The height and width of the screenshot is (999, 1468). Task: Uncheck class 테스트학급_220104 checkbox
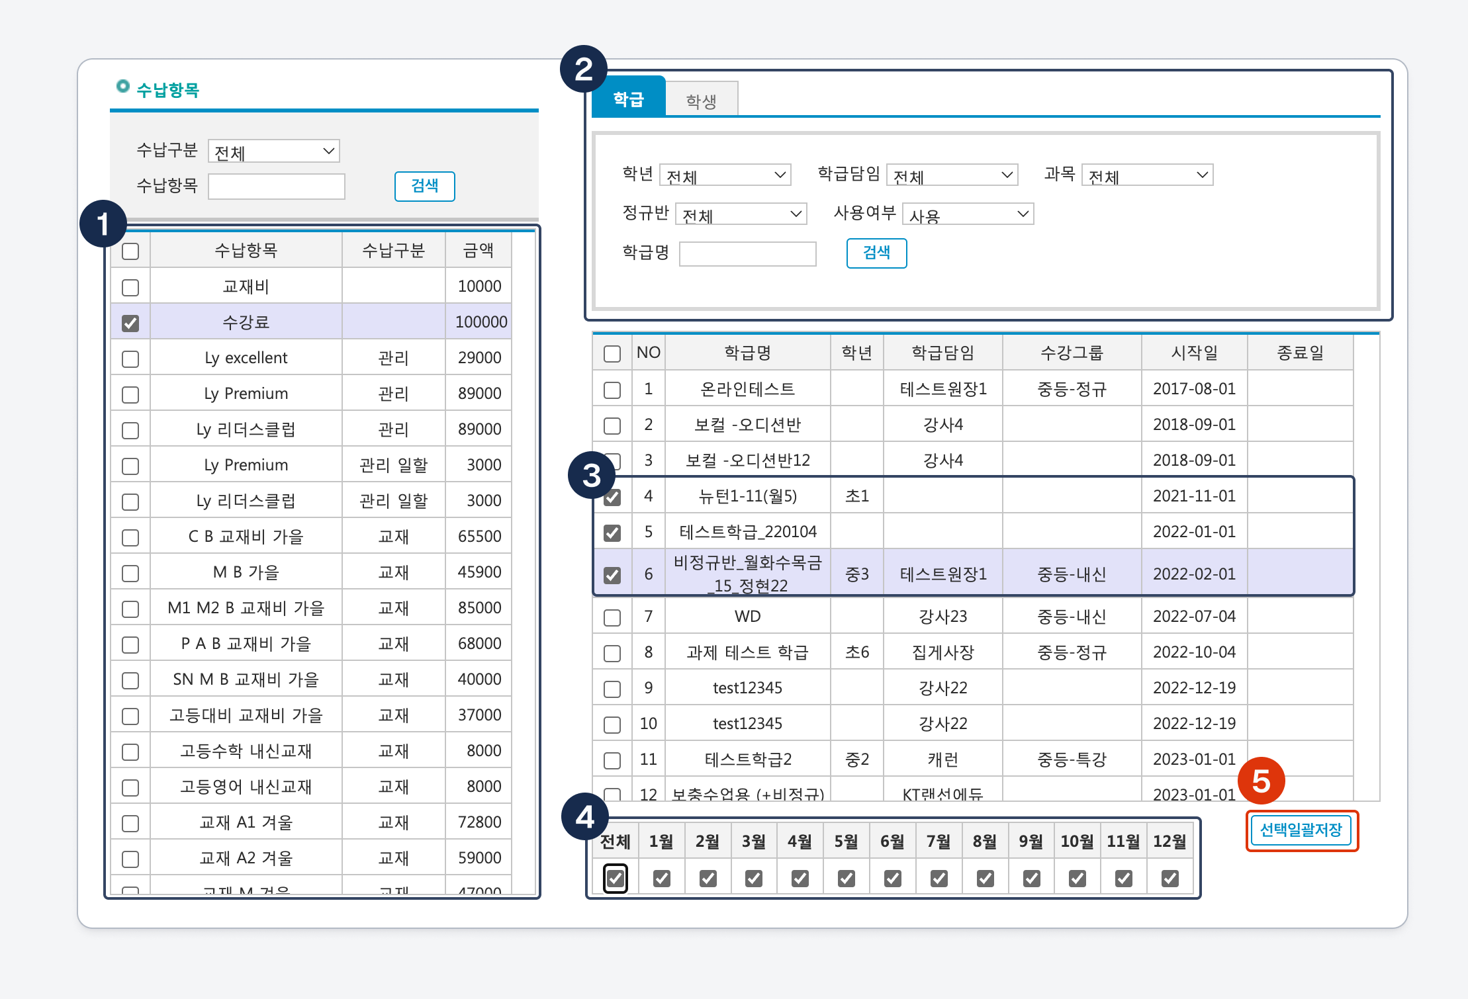point(612,533)
